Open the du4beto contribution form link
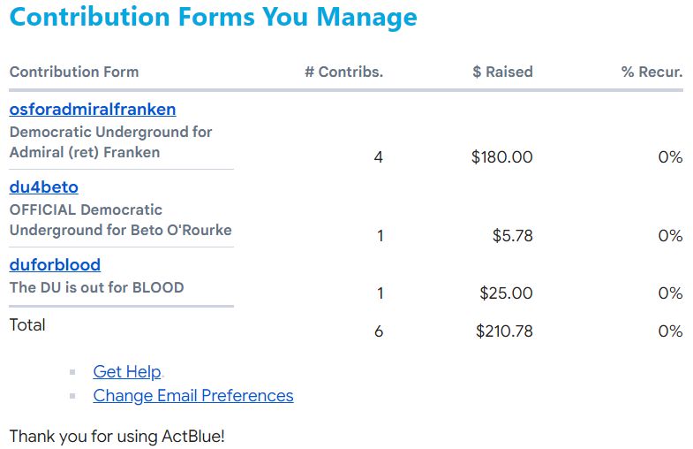 click(44, 187)
